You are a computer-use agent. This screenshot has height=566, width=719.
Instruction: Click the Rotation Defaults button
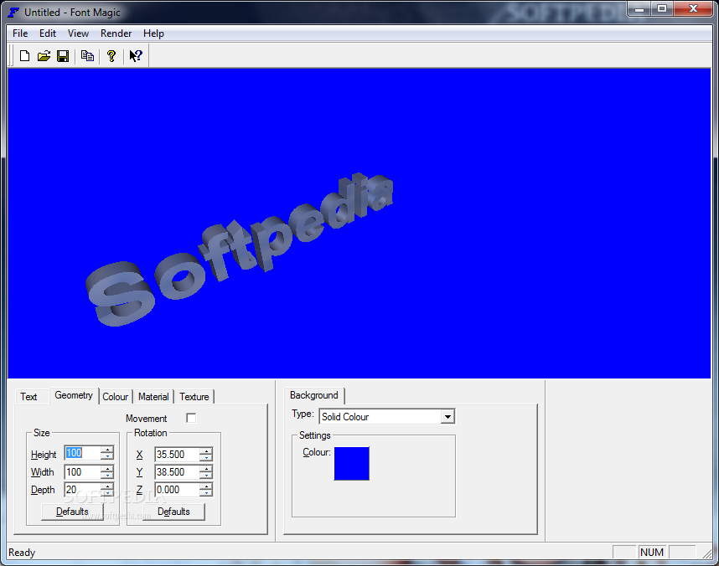click(x=173, y=512)
